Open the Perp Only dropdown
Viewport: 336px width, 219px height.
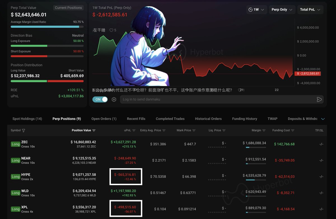pos(282,10)
